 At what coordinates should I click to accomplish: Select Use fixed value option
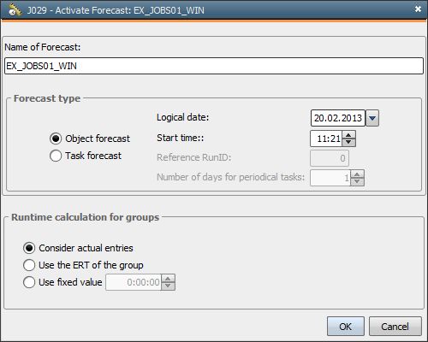point(29,282)
